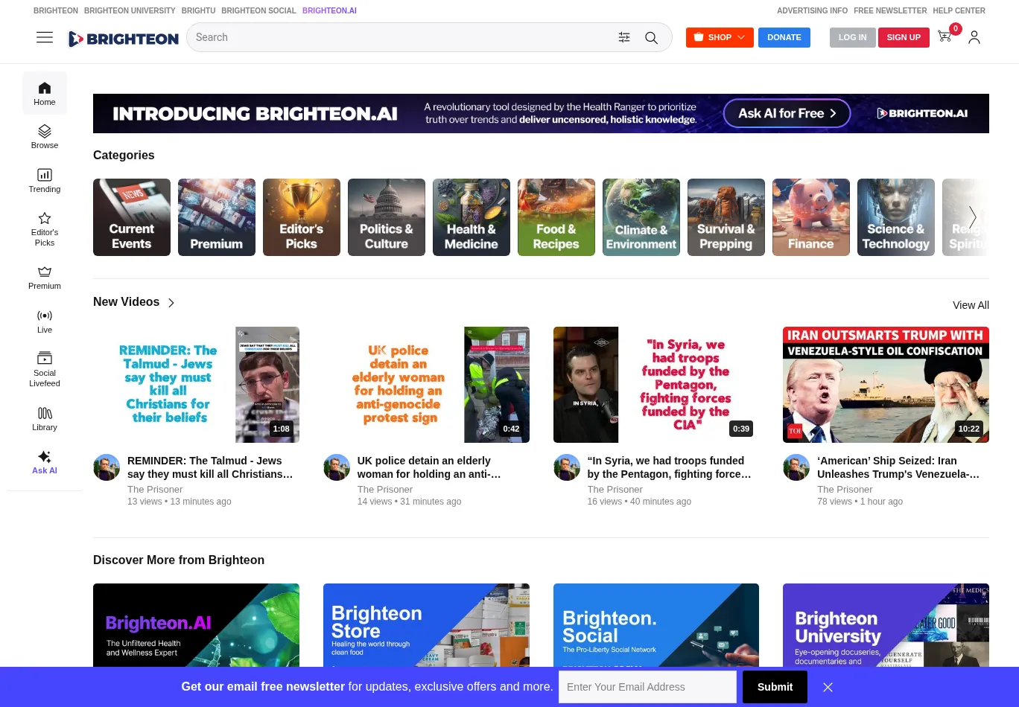Open the shopping cart icon
Image resolution: width=1019 pixels, height=707 pixels.
point(945,36)
